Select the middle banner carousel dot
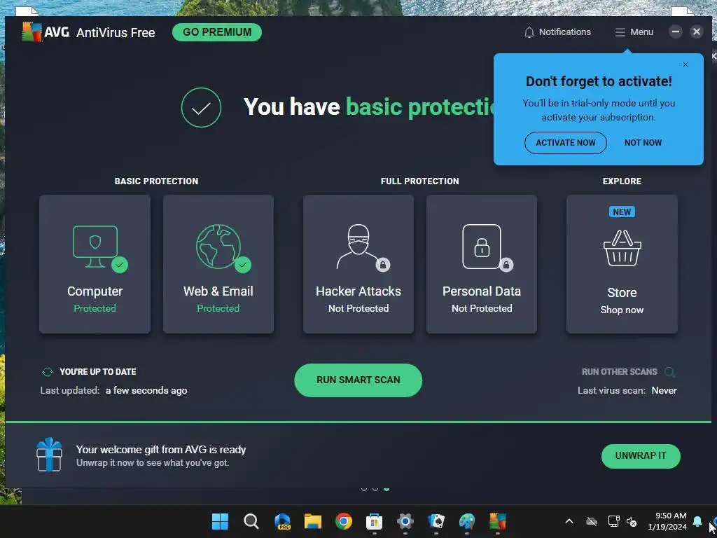This screenshot has width=717, height=538. 375,488
